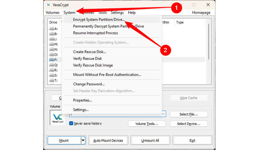This screenshot has height=150, width=259.
Task: Select drive S: icon in list
Action: [51, 75]
